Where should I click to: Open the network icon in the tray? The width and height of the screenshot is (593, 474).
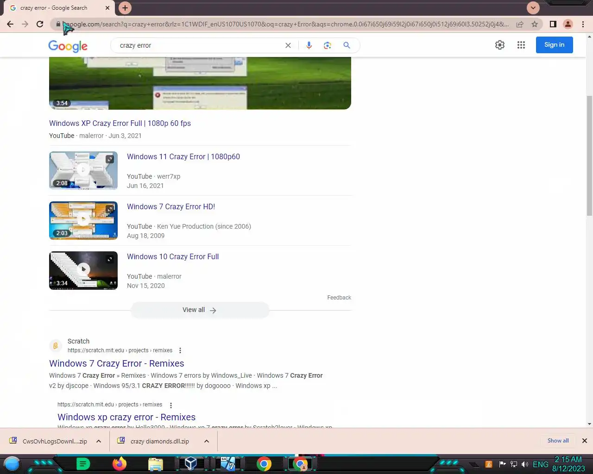(514, 464)
